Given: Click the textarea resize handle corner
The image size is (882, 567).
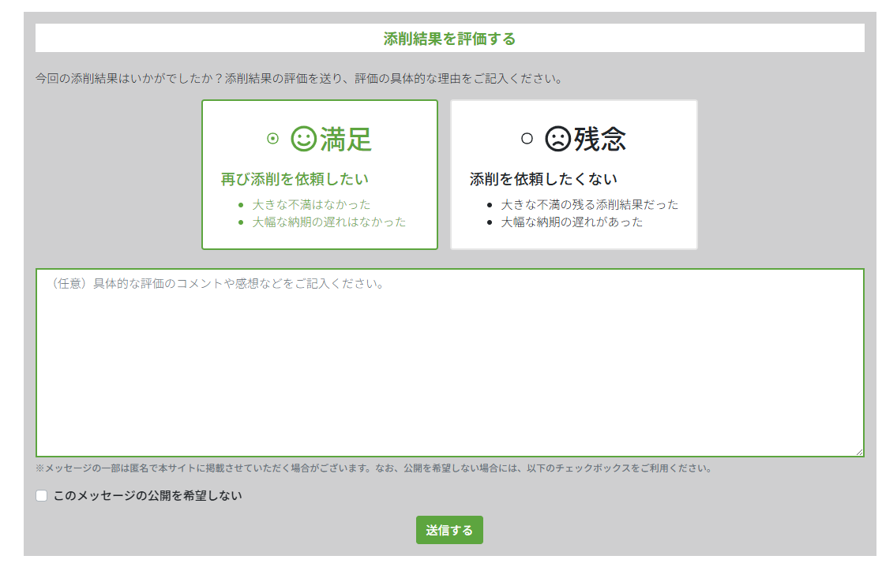Looking at the screenshot, I should pos(859,452).
